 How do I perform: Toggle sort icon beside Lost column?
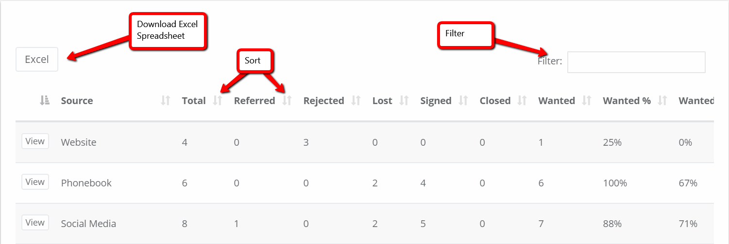404,101
